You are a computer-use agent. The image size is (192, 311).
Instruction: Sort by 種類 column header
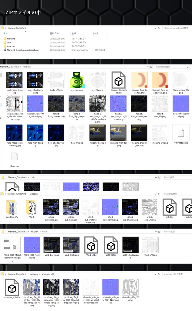click(x=74, y=33)
